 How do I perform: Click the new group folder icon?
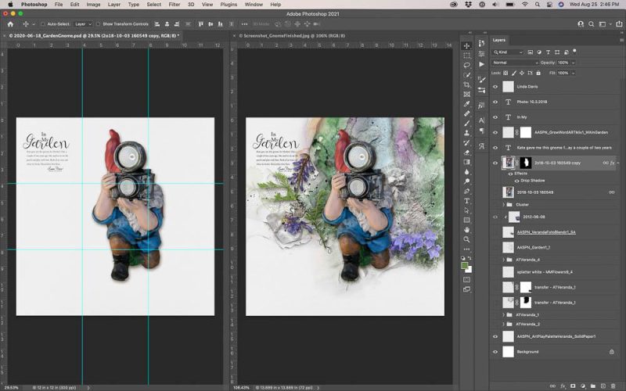pyautogui.click(x=593, y=386)
